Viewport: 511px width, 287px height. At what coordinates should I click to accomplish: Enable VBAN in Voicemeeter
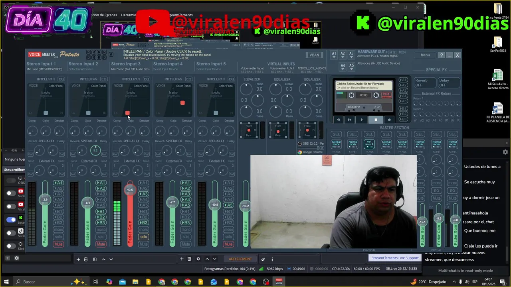pyautogui.click(x=315, y=55)
